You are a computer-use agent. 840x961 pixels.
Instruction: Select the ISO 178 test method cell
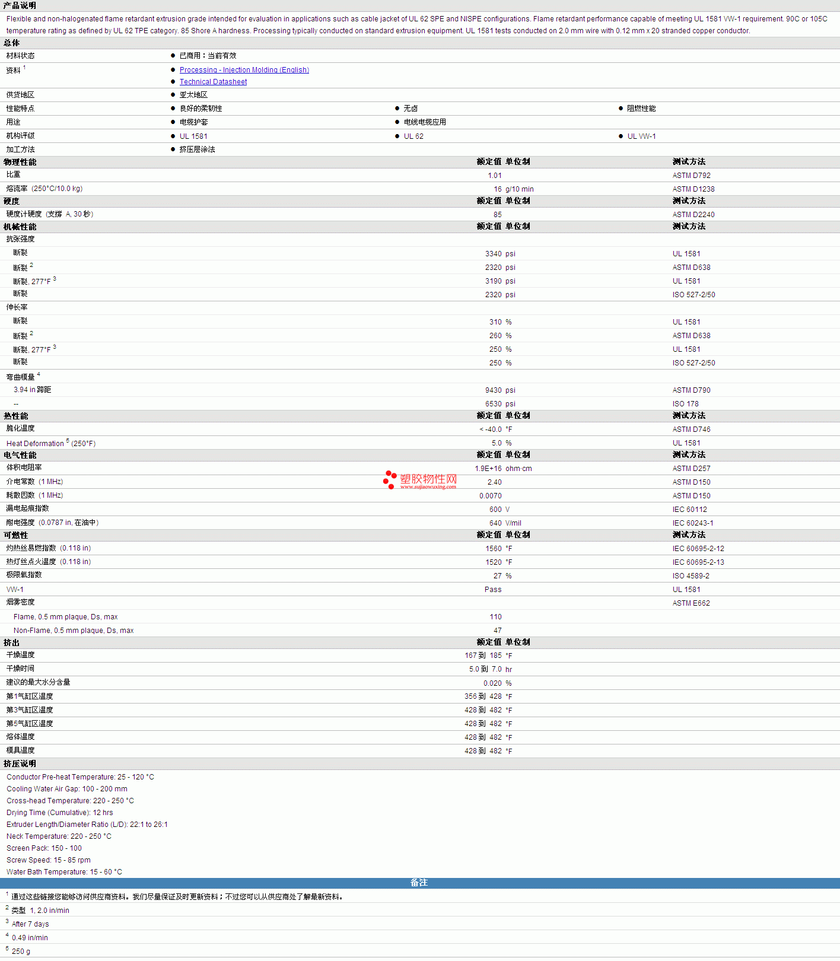click(x=685, y=404)
